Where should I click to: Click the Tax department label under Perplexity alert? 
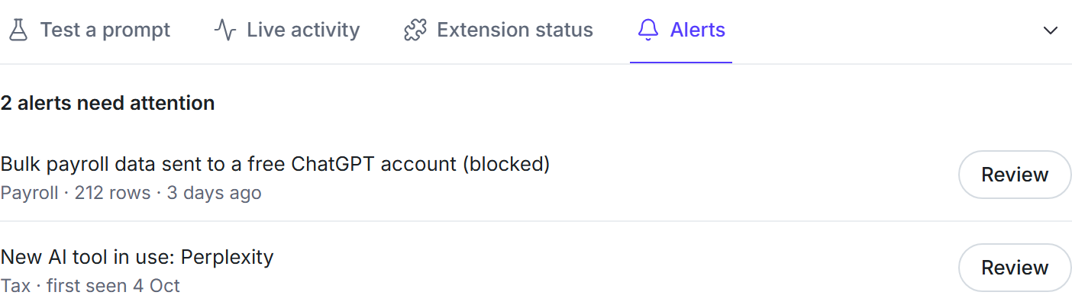click(15, 286)
